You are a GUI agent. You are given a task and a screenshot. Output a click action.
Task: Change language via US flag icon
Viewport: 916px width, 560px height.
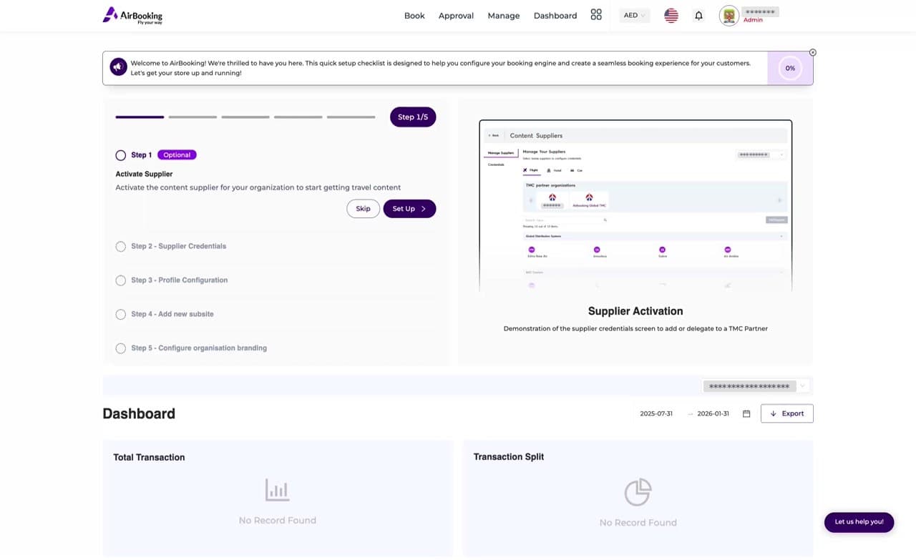point(671,16)
